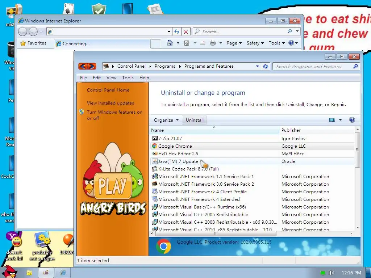
Task: Select Microsoft .NET Framework 4 Extended
Action: click(252, 199)
